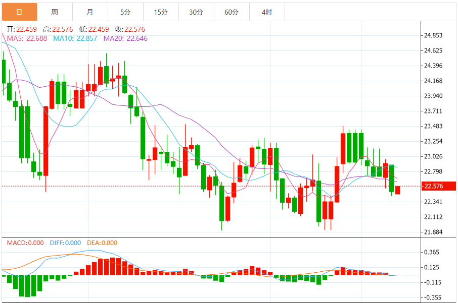Click the last red candlestick at chart right
This screenshot has height=303, width=458.
[397, 190]
